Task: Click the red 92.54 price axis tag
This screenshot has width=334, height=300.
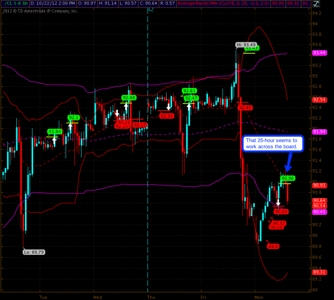Action: [319, 100]
